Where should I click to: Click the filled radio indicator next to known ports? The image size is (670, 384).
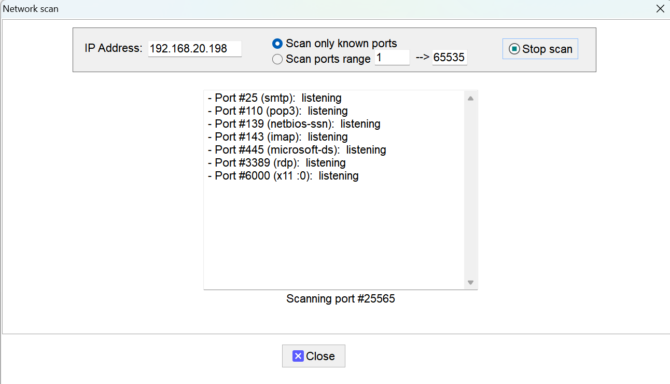pyautogui.click(x=277, y=44)
